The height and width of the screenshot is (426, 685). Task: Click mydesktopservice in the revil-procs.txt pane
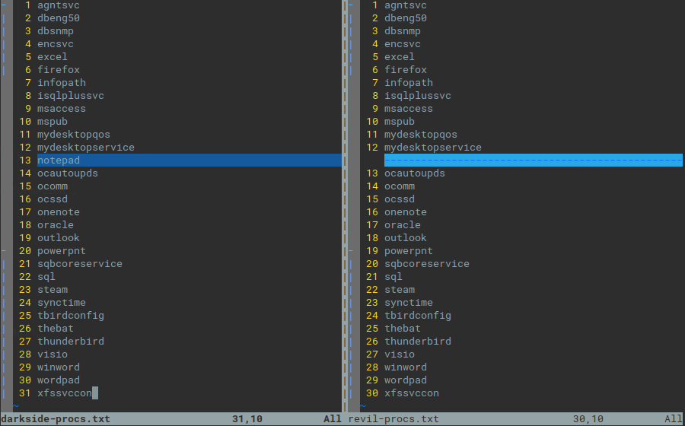pos(433,147)
